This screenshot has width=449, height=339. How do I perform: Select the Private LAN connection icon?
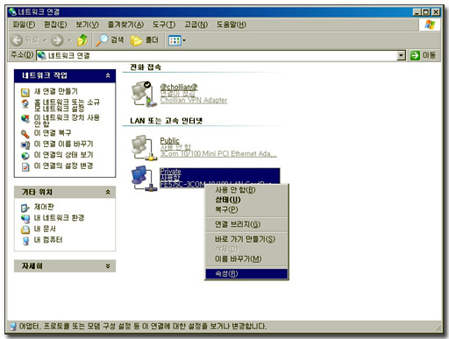pos(144,178)
